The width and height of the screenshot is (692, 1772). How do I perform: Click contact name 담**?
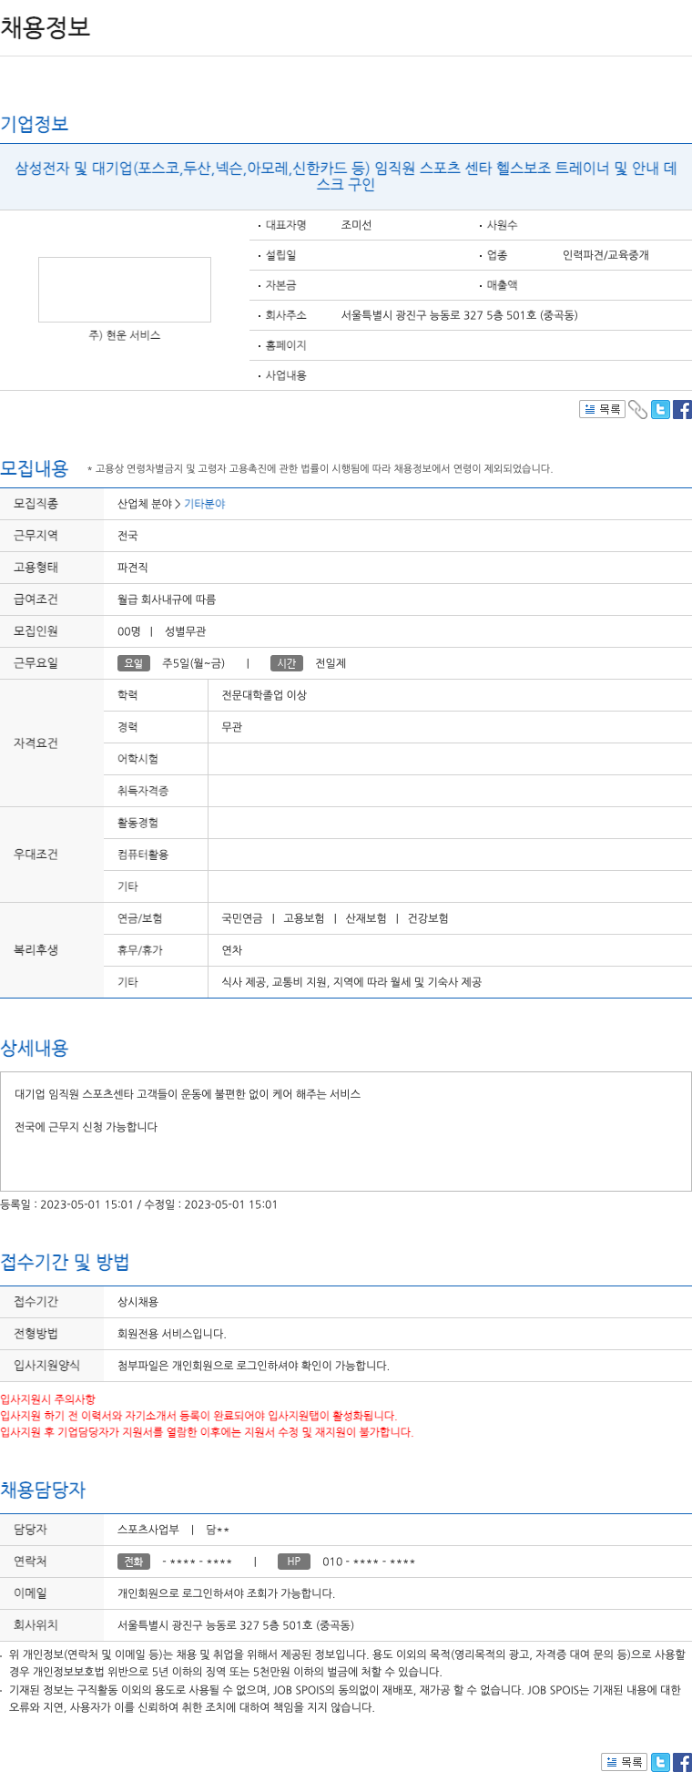point(218,1530)
